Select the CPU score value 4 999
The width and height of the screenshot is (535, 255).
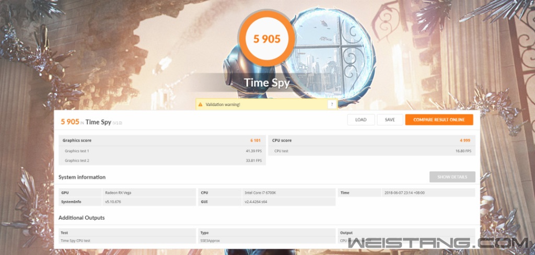pyautogui.click(x=465, y=140)
